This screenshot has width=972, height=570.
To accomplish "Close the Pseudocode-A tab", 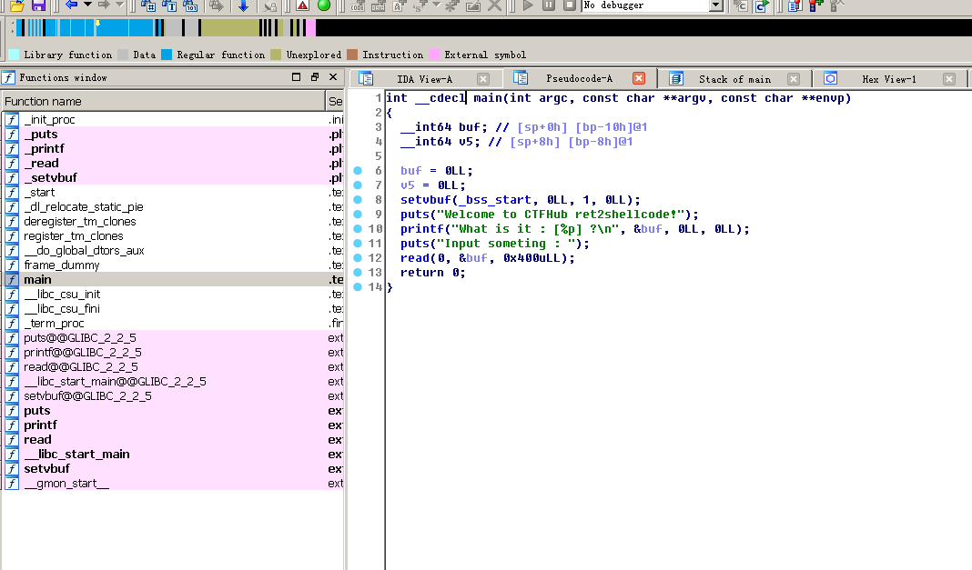I will point(639,79).
